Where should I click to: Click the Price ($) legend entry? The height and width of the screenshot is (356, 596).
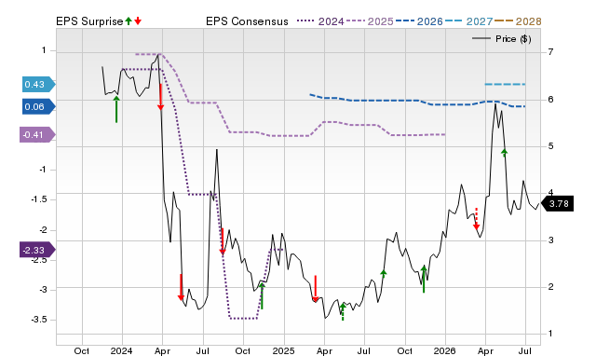(x=502, y=39)
